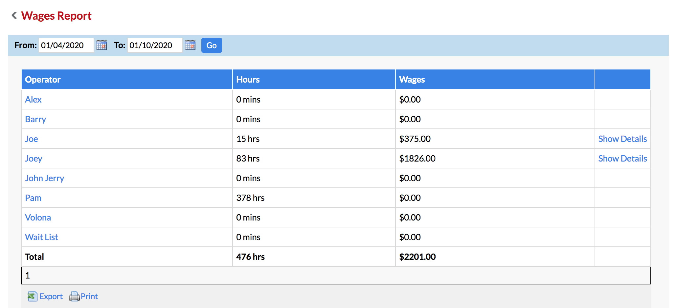
Task: Click Barry's $0.00 wages cell
Action: (495, 119)
